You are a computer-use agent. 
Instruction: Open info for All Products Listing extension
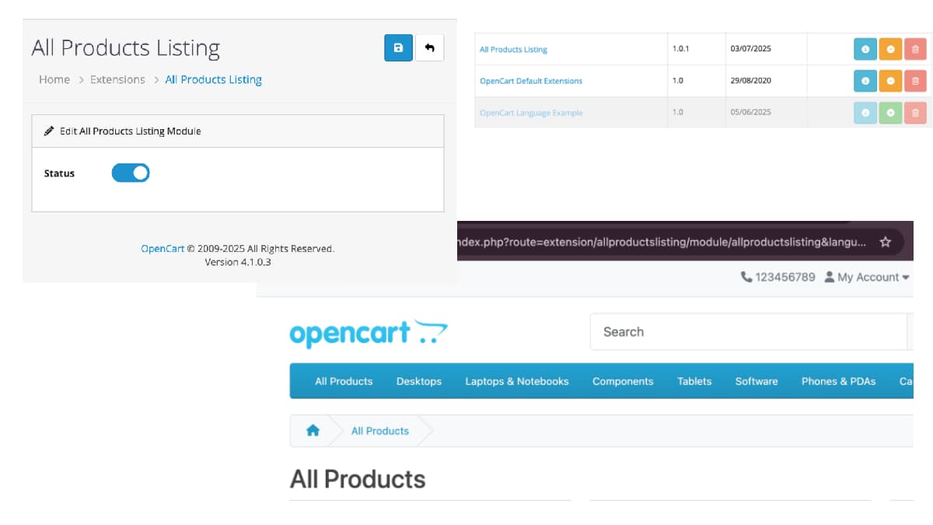[865, 49]
